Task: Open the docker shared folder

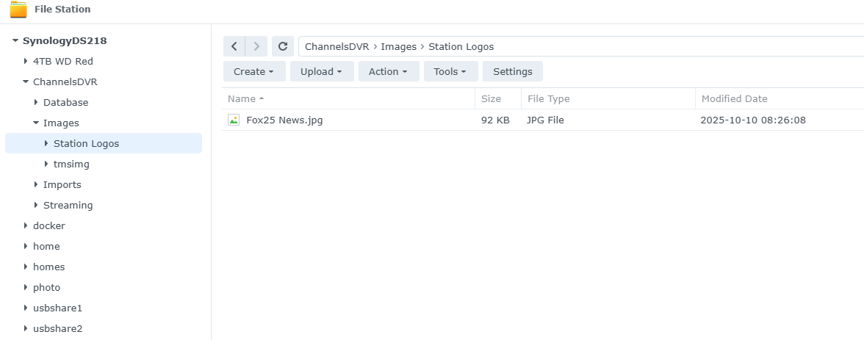Action: 48,225
